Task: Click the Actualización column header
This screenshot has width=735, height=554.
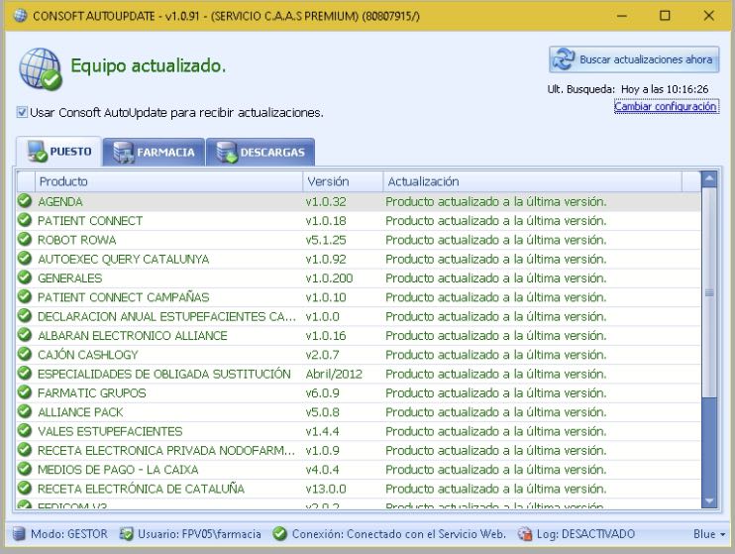Action: (533, 181)
